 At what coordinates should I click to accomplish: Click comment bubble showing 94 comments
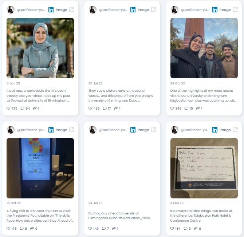pyautogui.click(x=23, y=108)
